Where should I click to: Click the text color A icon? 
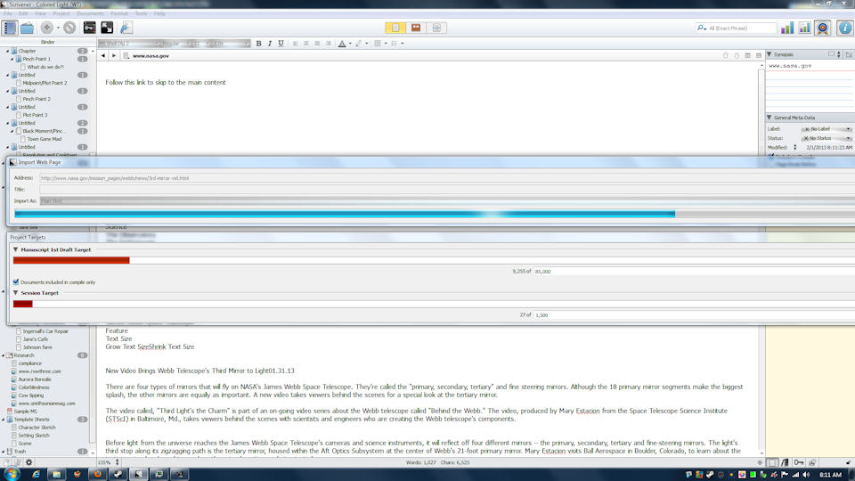point(342,44)
